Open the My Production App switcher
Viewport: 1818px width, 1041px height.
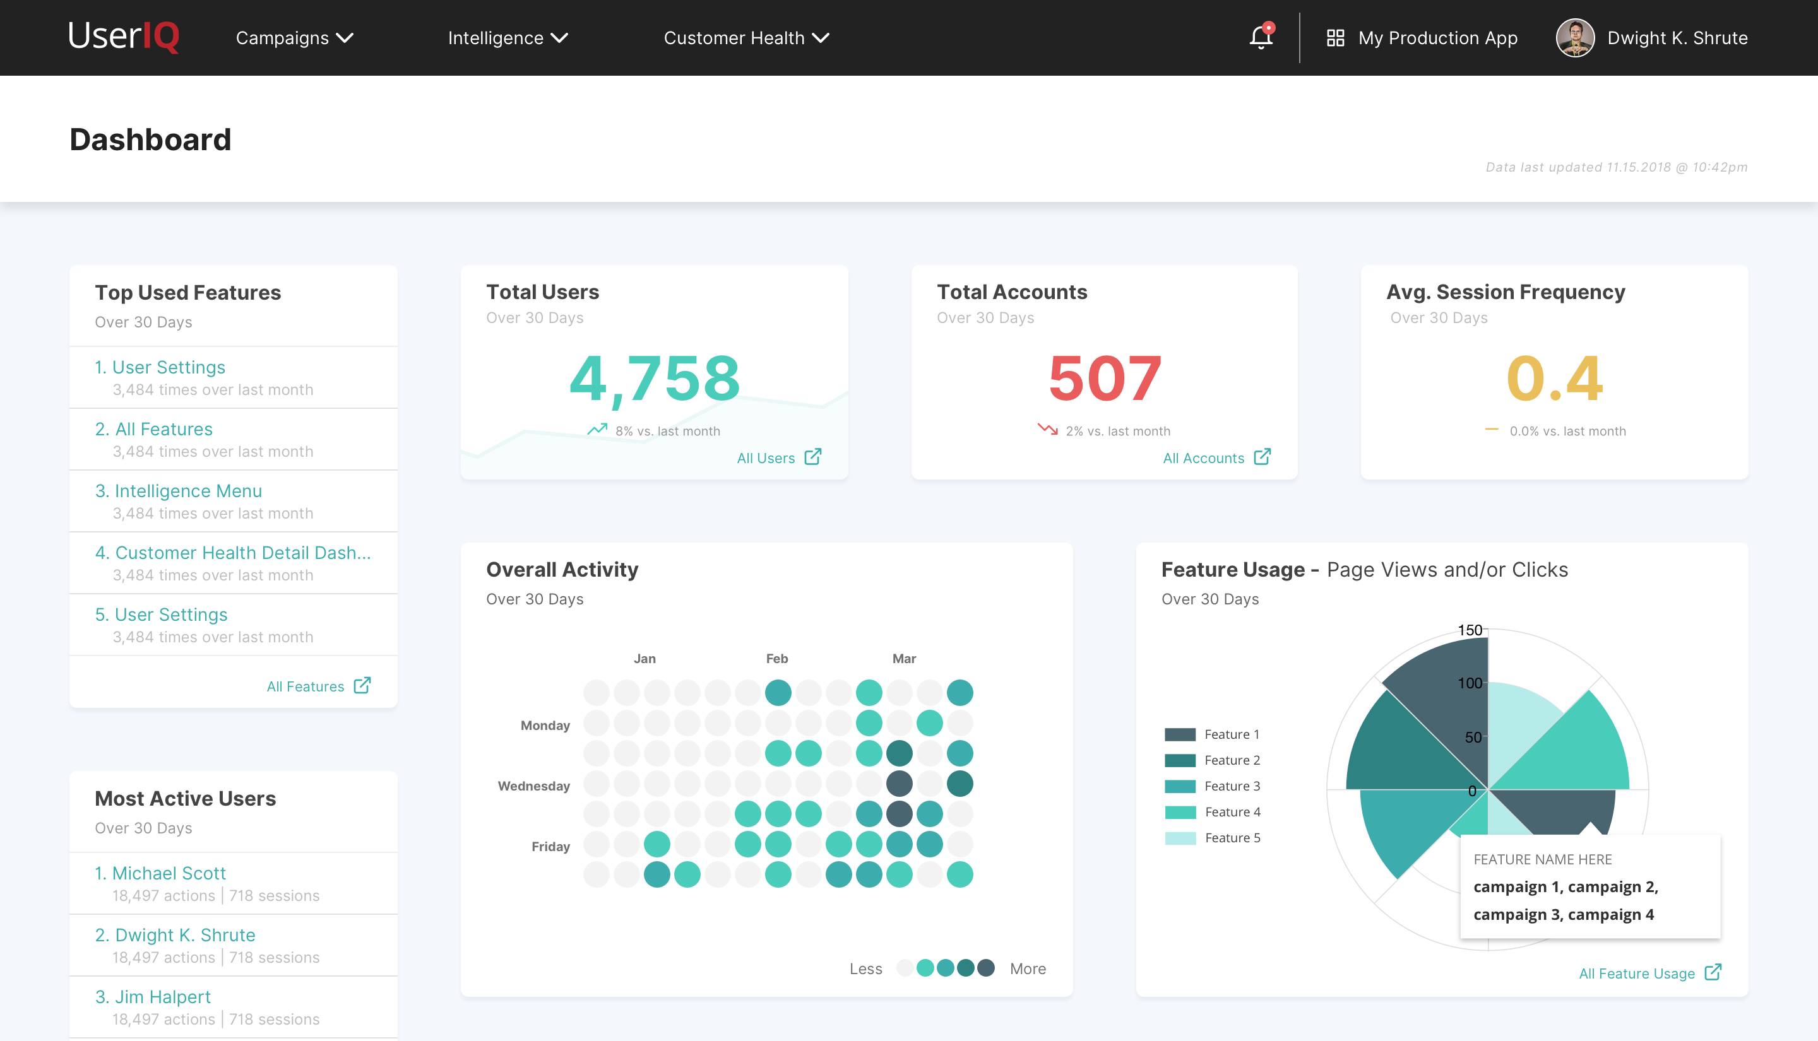[x=1437, y=38]
